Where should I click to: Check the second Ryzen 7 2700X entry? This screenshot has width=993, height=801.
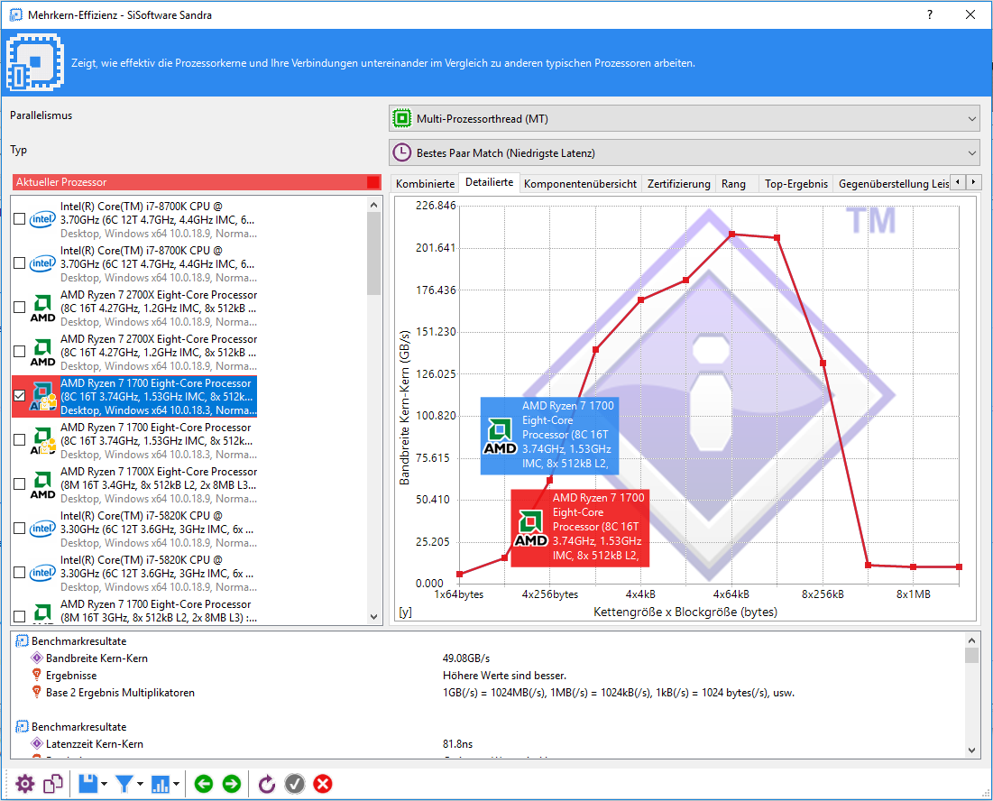click(20, 352)
